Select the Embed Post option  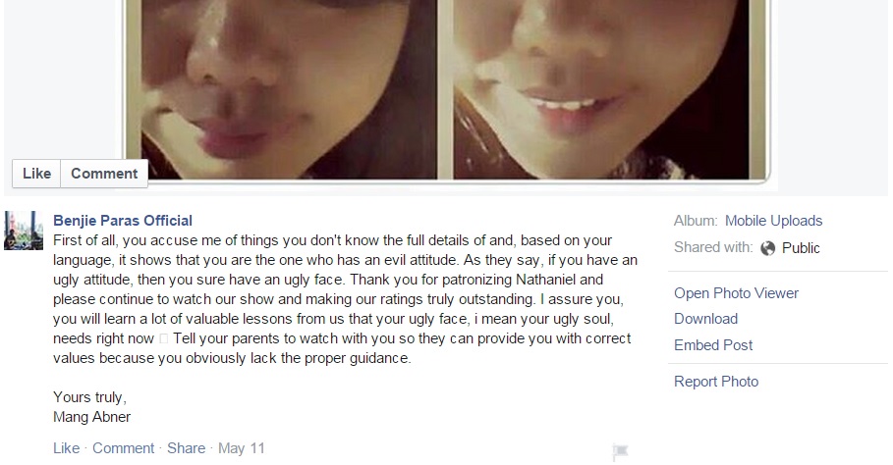[x=713, y=345]
